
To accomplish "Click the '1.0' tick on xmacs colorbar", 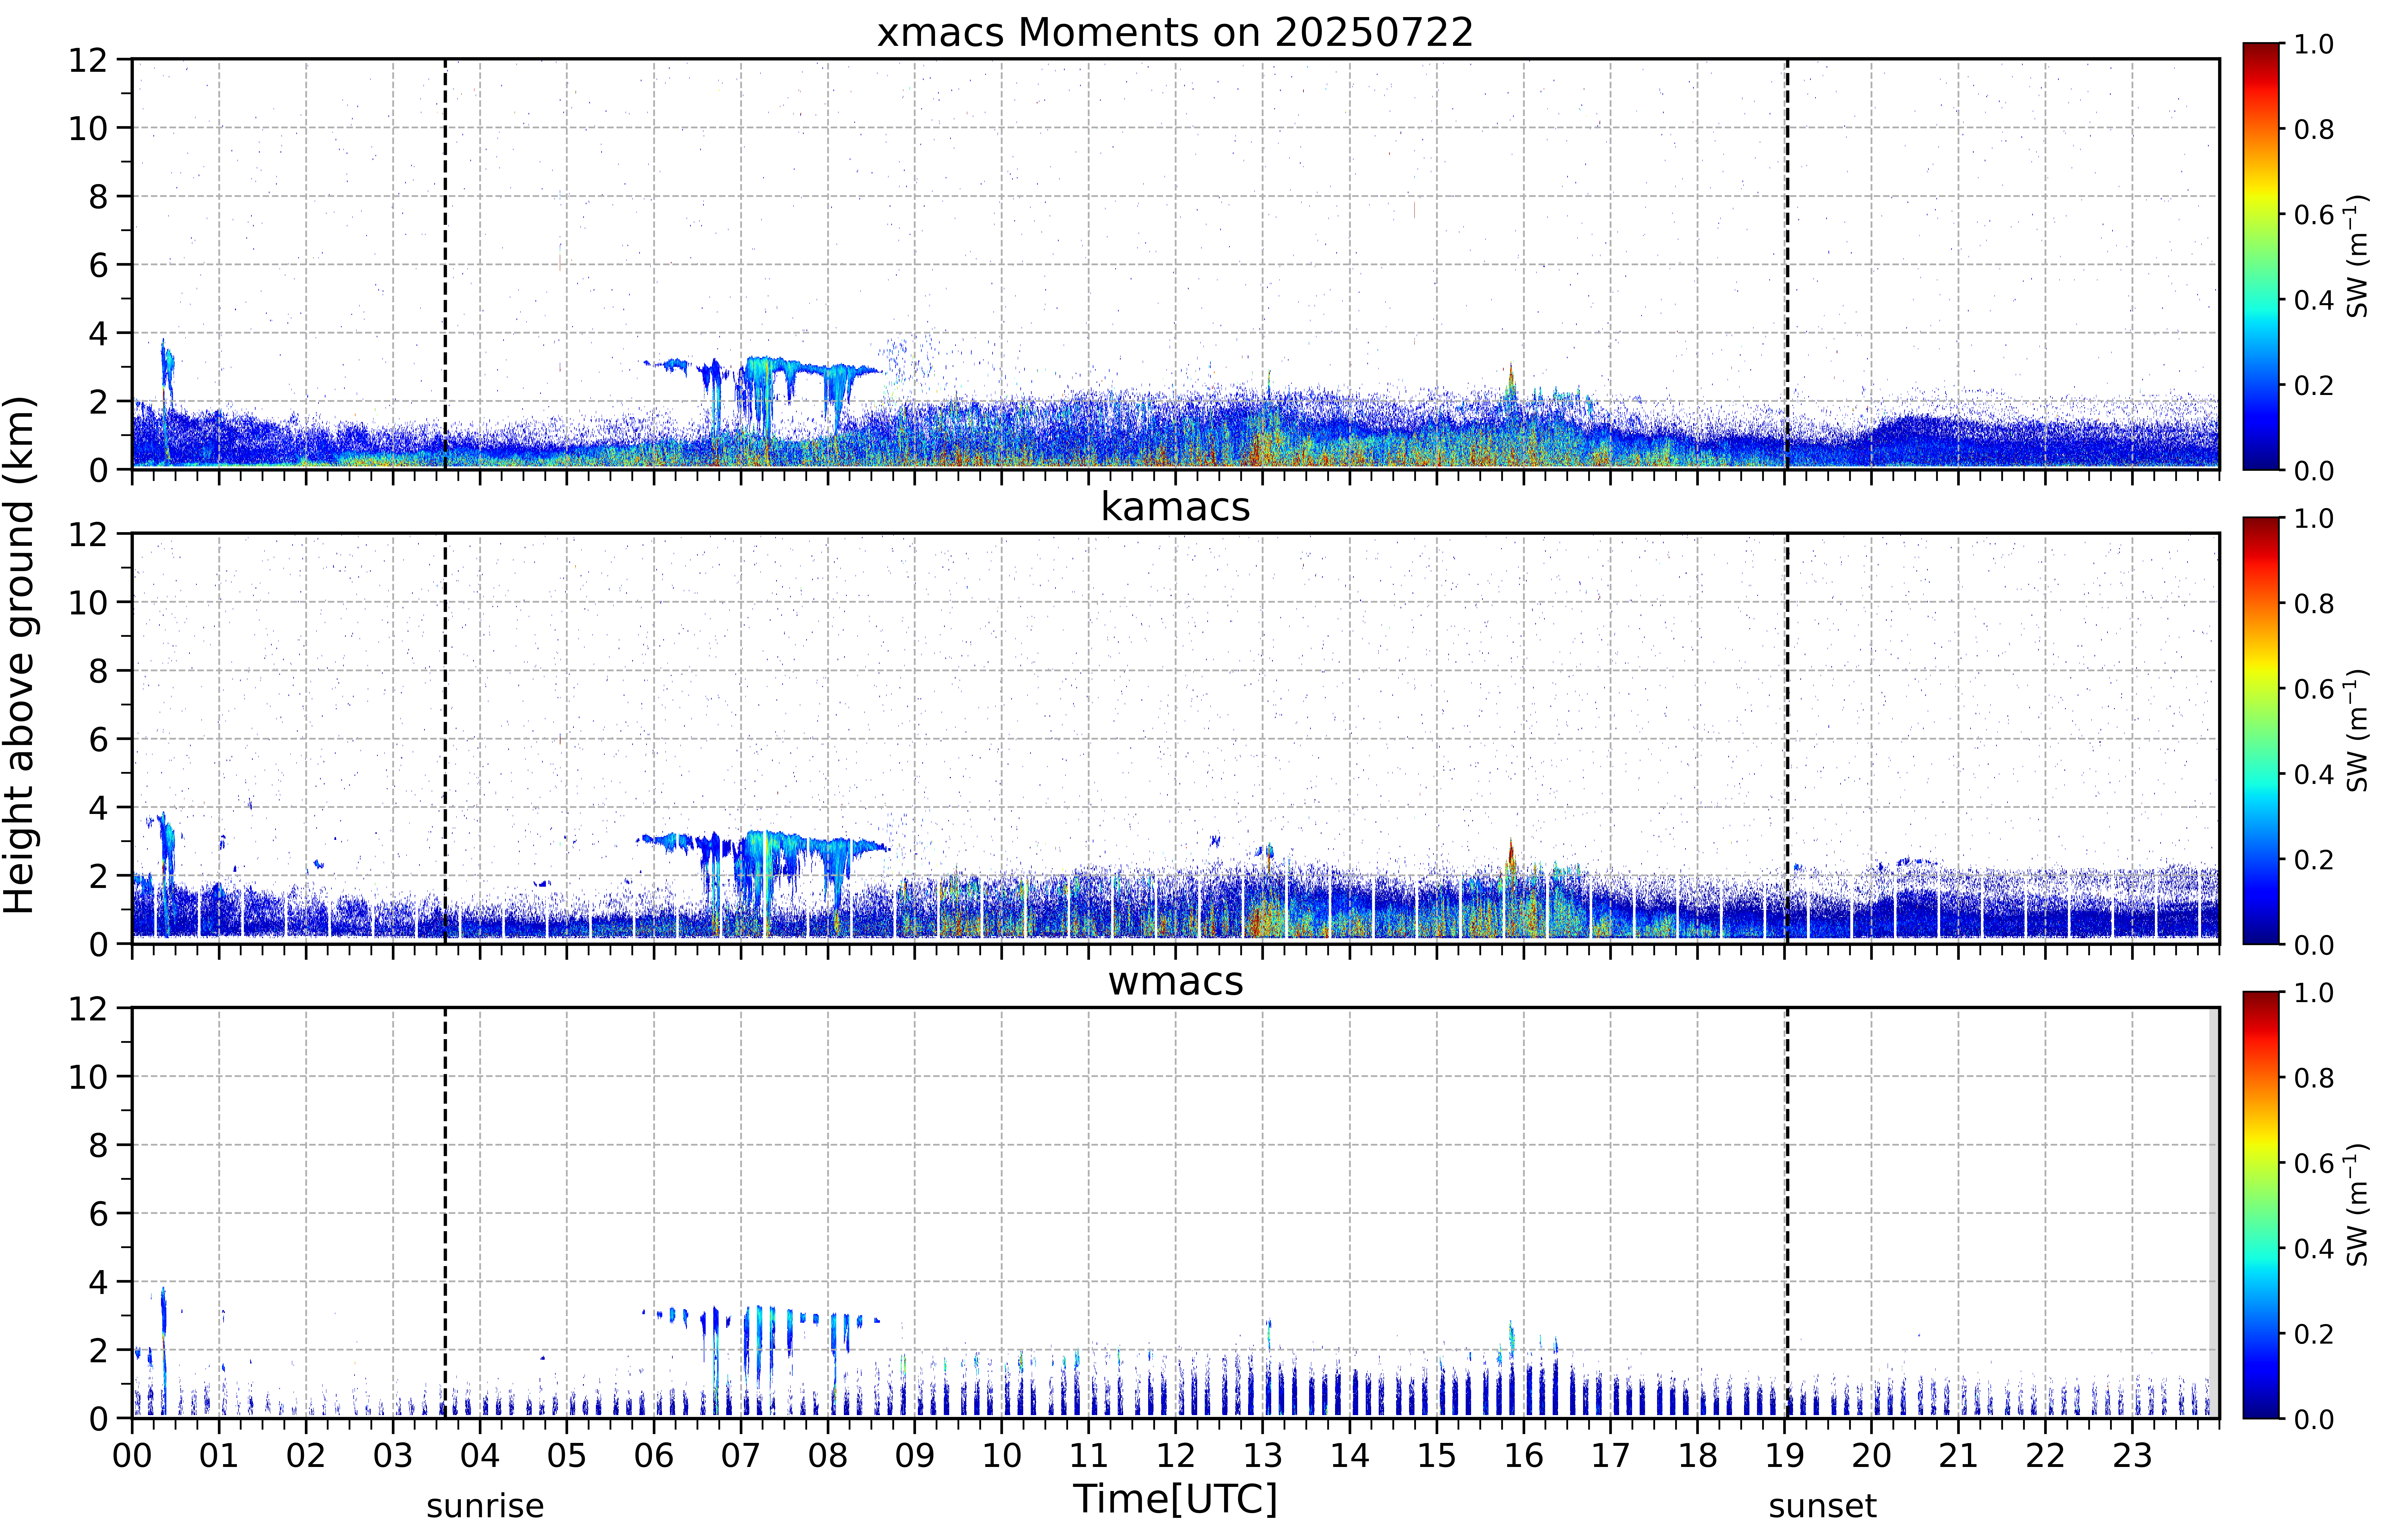I will point(2314,44).
